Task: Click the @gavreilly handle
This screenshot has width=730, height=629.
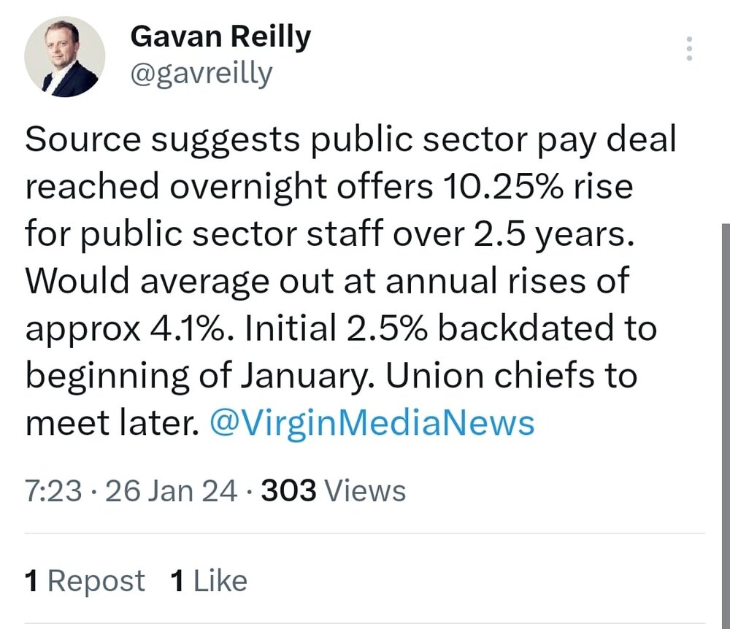Action: click(x=201, y=74)
